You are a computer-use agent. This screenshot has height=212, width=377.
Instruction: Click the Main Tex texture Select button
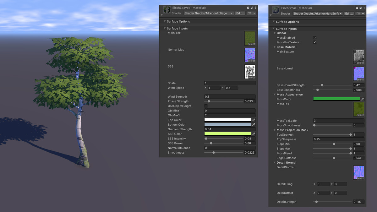pyautogui.click(x=250, y=44)
